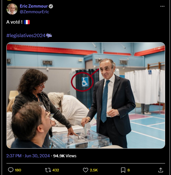This screenshot has width=171, height=175.
Task: Click the share upload icon
Action: [161, 170]
